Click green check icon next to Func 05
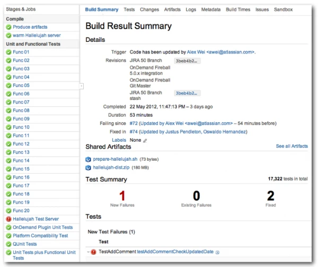Viewport: 318px width, 267px height. (8, 85)
